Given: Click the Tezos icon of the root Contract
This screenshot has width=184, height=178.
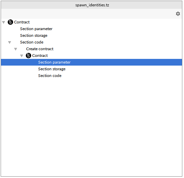Looking at the screenshot, I should click(x=10, y=22).
